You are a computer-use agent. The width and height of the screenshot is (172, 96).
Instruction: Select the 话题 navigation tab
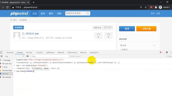[x=59, y=14]
